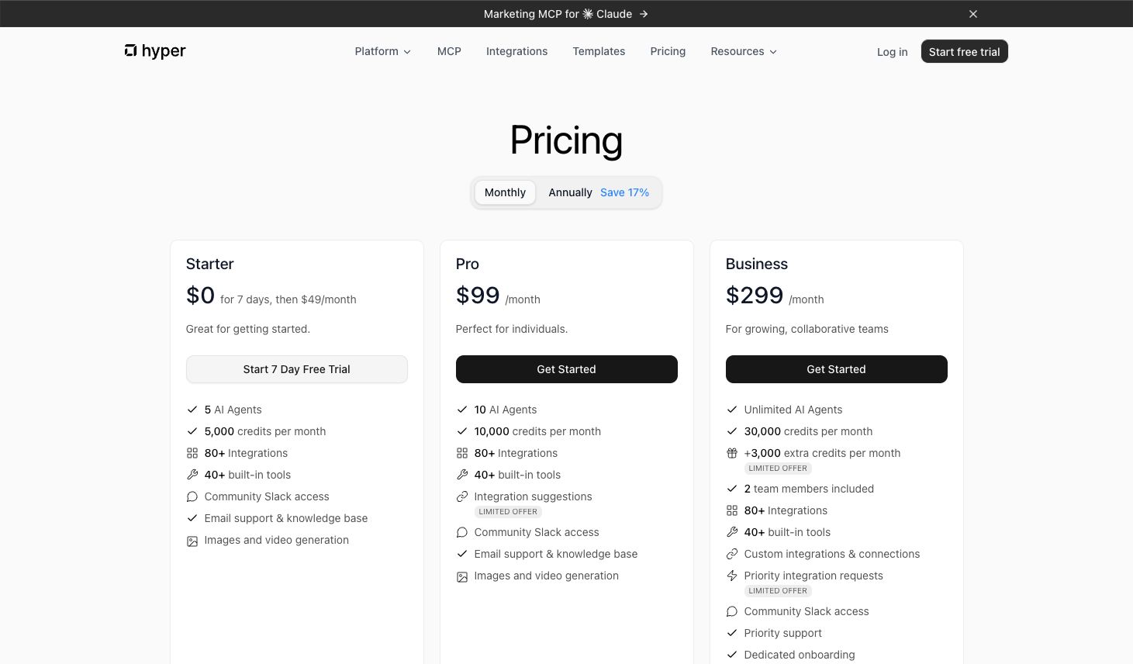Open the Templates nav item
The height and width of the screenshot is (664, 1133).
599,51
